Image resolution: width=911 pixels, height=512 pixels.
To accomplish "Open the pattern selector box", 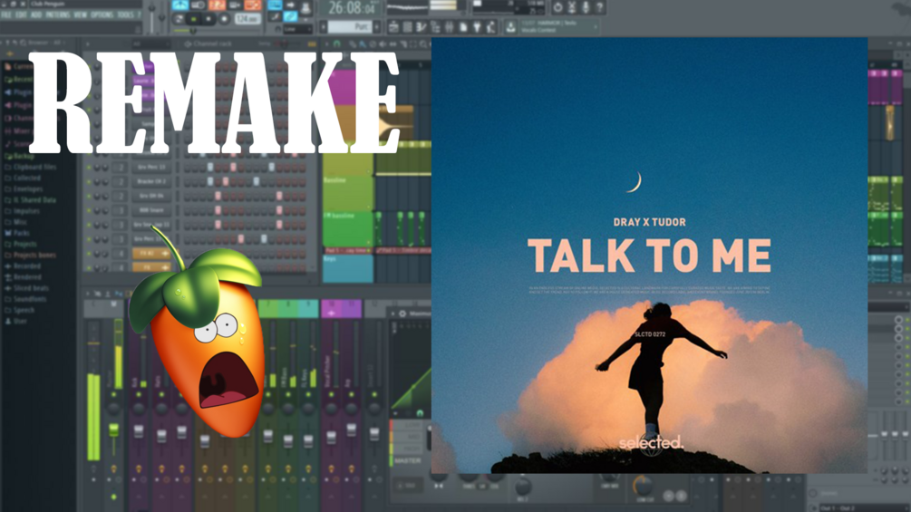I will coord(350,27).
